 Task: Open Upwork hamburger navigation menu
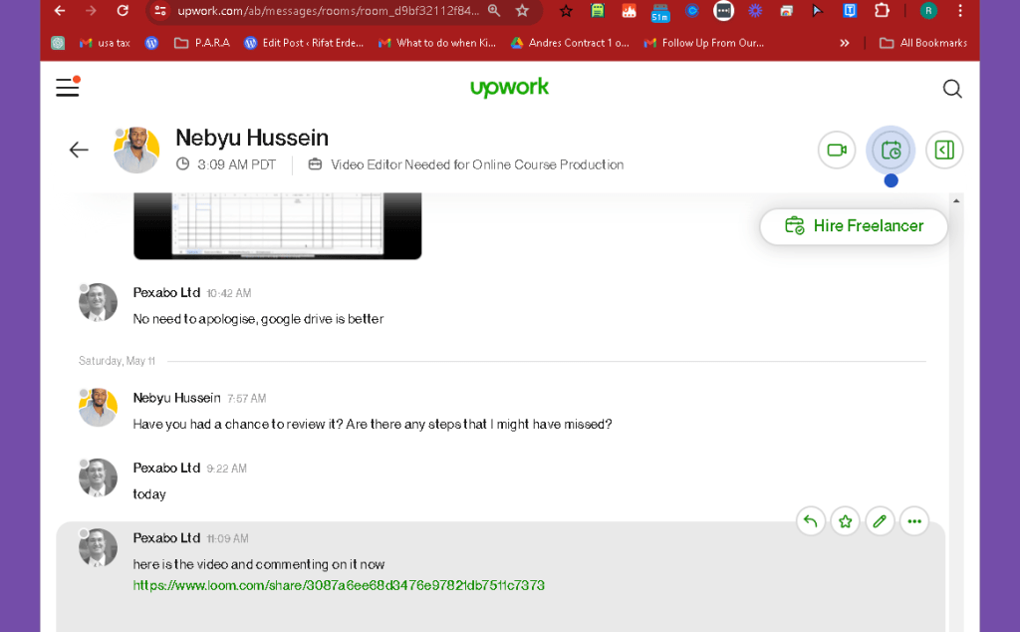point(68,87)
